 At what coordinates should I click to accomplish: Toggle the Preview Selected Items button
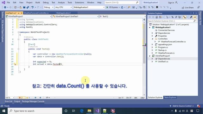pos(194,17)
